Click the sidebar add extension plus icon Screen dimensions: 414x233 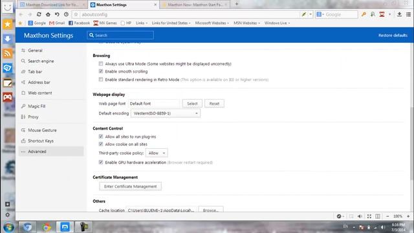[7, 205]
